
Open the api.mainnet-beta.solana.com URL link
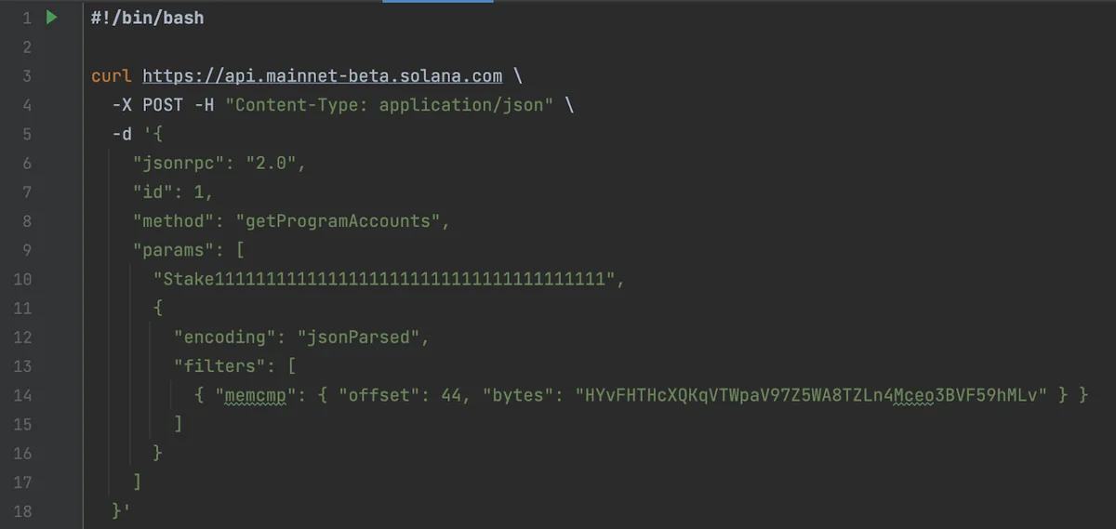tap(322, 76)
